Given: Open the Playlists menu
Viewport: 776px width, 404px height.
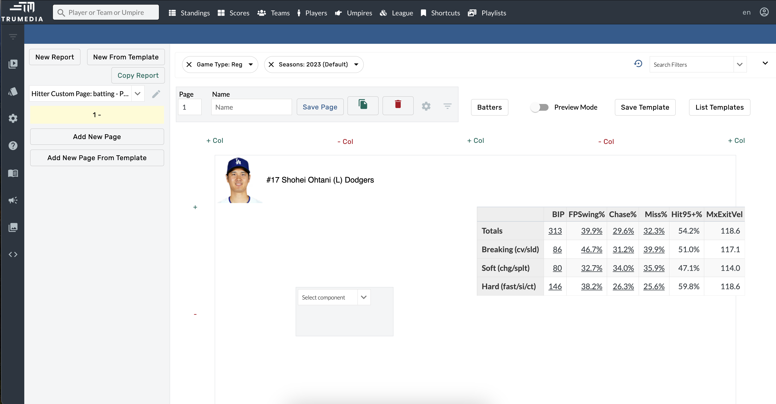Looking at the screenshot, I should pyautogui.click(x=487, y=13).
